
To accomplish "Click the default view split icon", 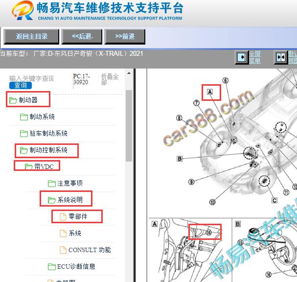I will 281,57.
